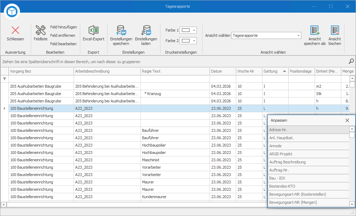Close the Anpassen popup
The width and height of the screenshot is (356, 216).
pos(347,120)
